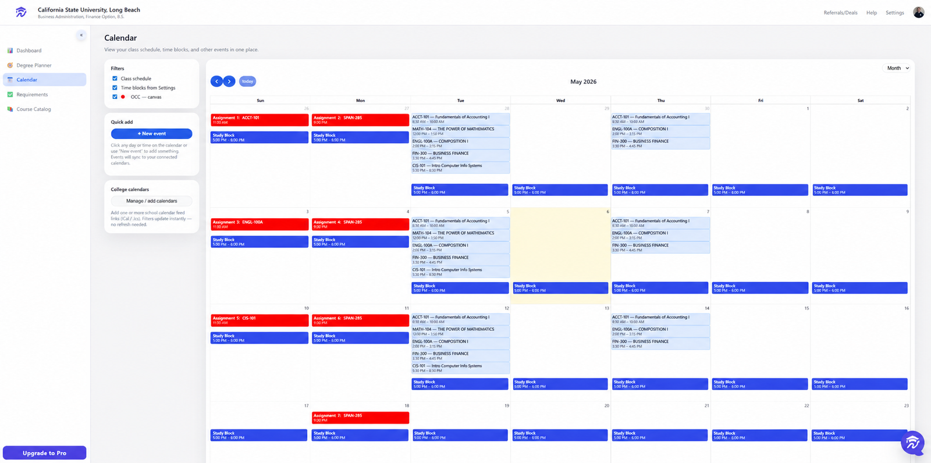The width and height of the screenshot is (931, 463).
Task: Open Study Block on Friday May 15
Action: coord(760,384)
